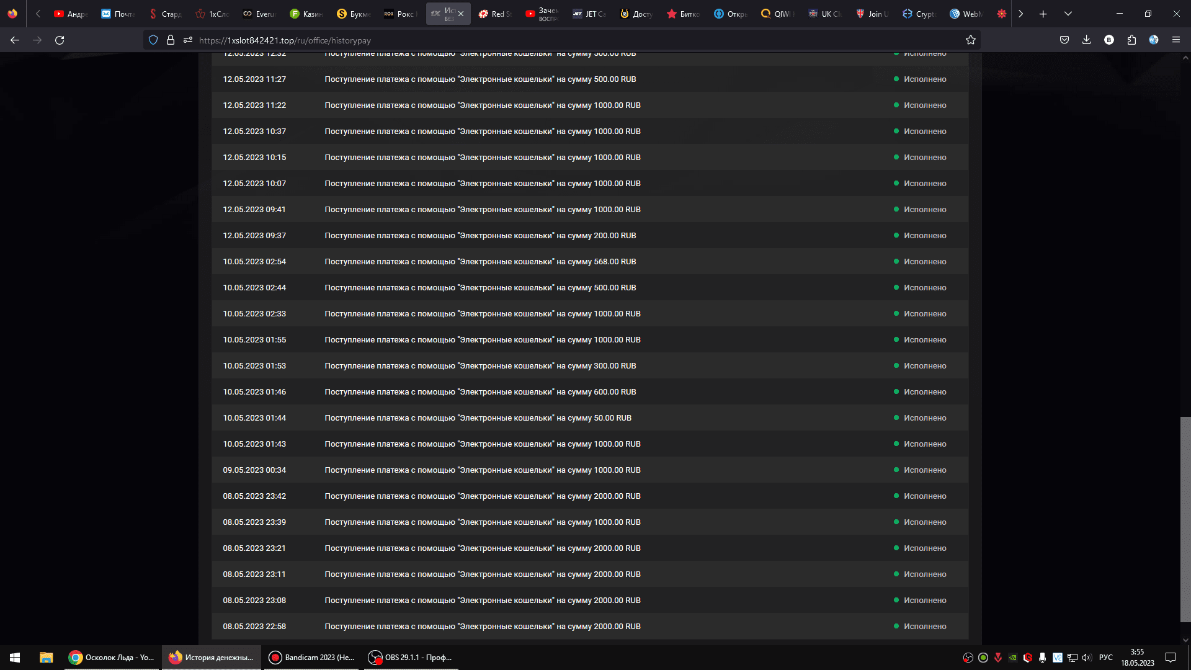Open a new tab with plus
Image resolution: width=1191 pixels, height=670 pixels.
(1043, 14)
